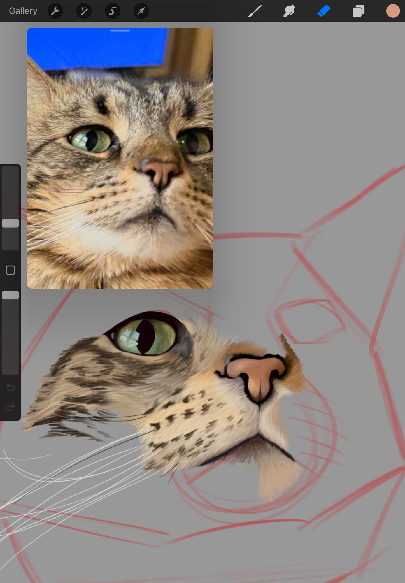
Task: Activate the Selection tool
Action: (113, 11)
